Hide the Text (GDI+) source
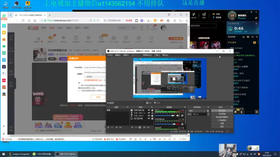 pyautogui.click(x=149, y=116)
